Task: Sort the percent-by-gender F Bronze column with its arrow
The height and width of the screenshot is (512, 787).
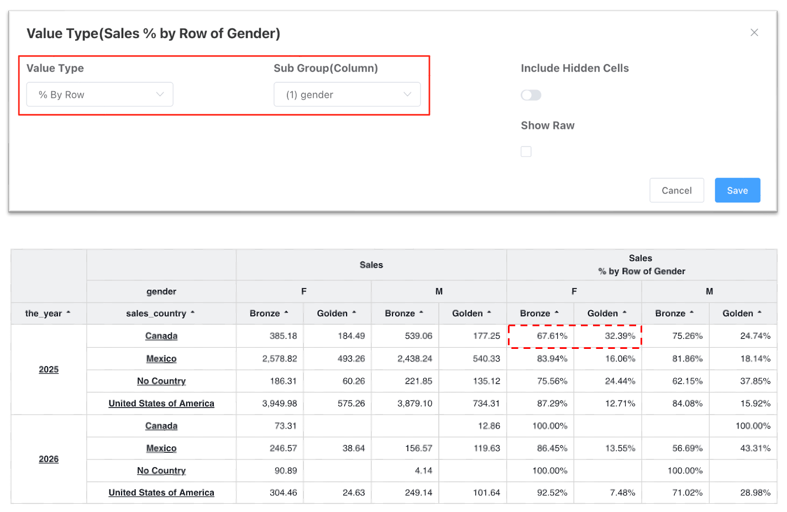Action: click(x=557, y=313)
